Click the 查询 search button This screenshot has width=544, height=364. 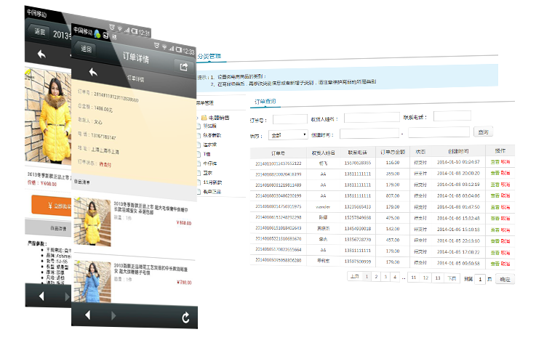click(x=482, y=132)
